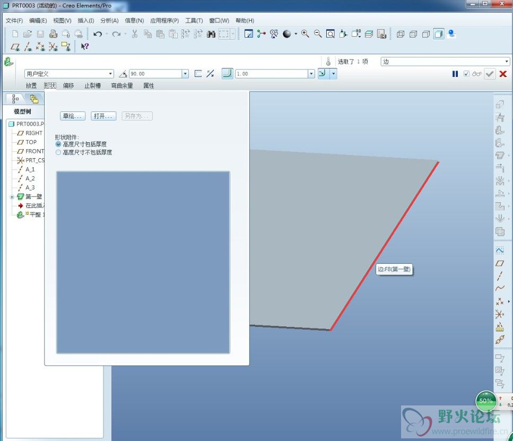Click the Datum Plane tool in right toolbar

[500, 264]
